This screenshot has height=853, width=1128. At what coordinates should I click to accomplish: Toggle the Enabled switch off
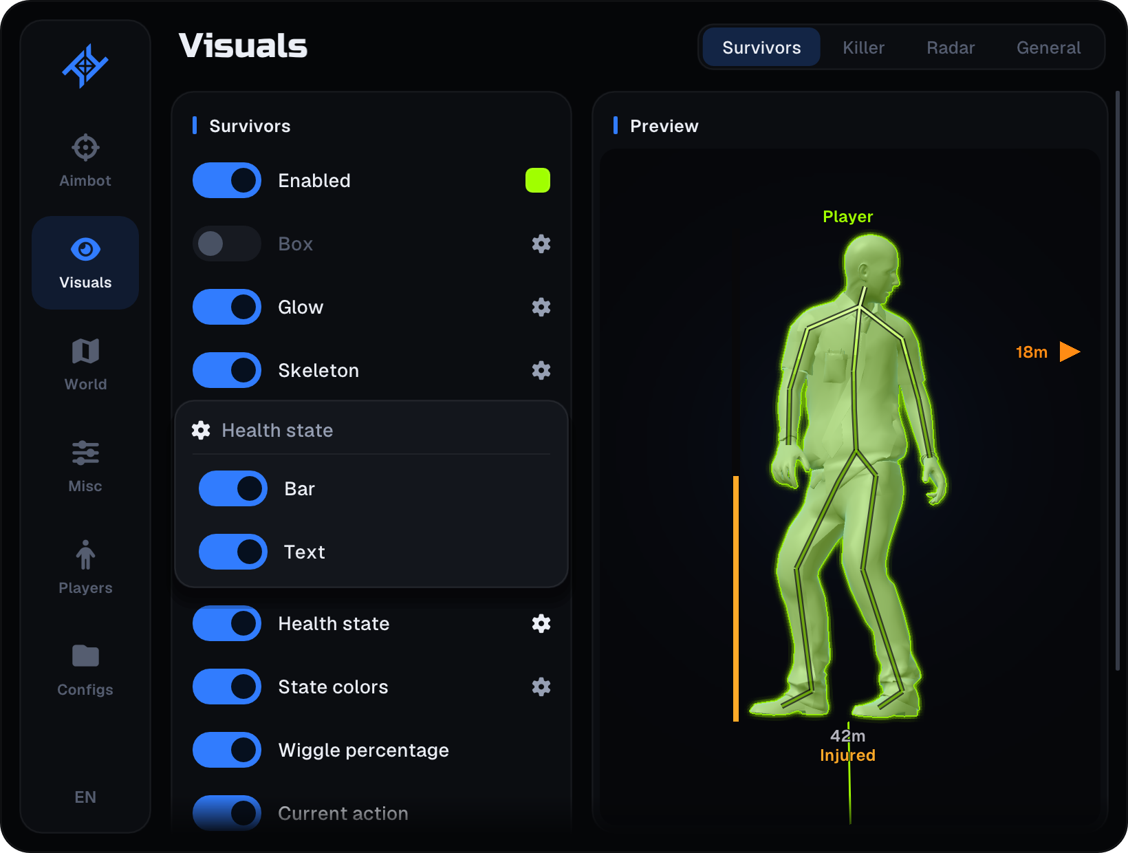(x=227, y=180)
